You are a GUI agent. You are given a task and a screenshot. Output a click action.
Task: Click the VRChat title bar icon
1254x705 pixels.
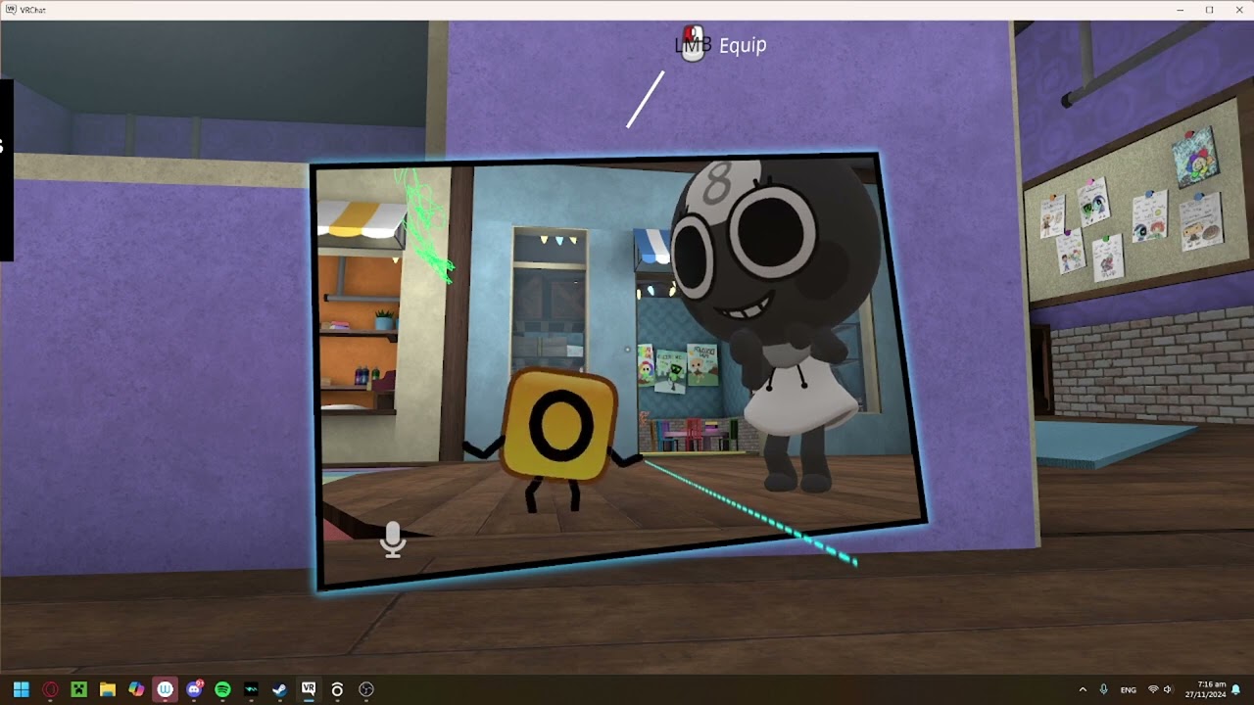pyautogui.click(x=10, y=10)
